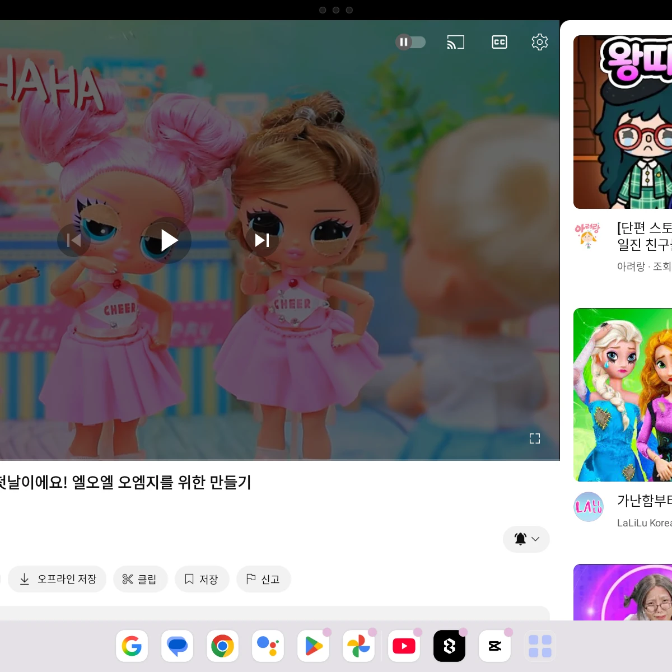This screenshot has width=672, height=672.
Task: Open 아려랑 channel avatar
Action: tap(588, 235)
